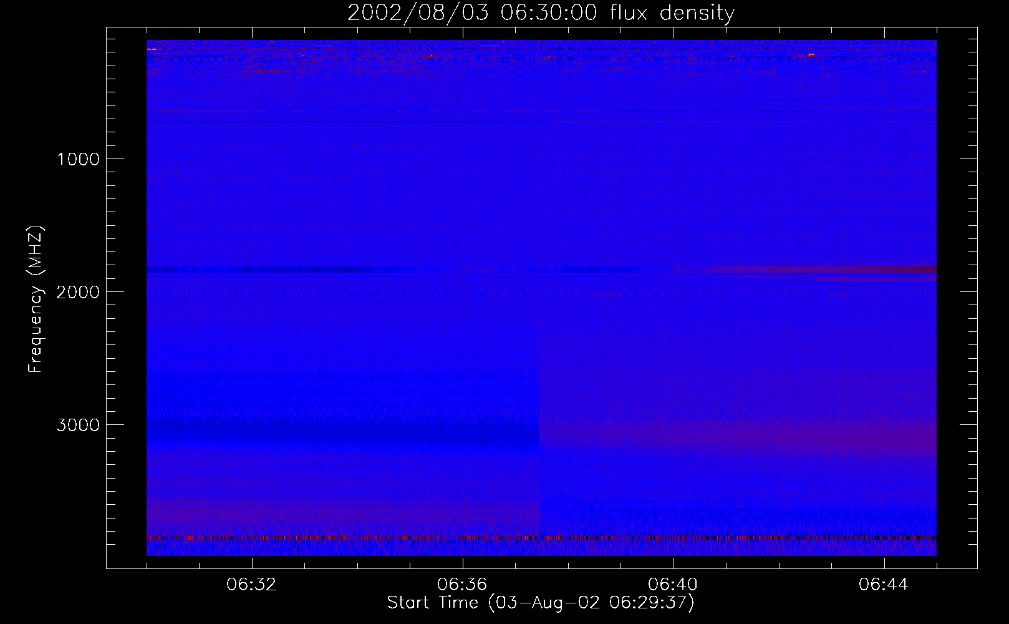Pick the 1000 frequency tick label

click(78, 159)
